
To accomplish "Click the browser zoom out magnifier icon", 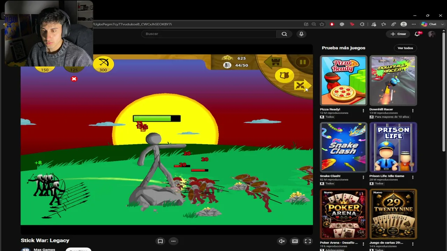I will tap(314, 24).
